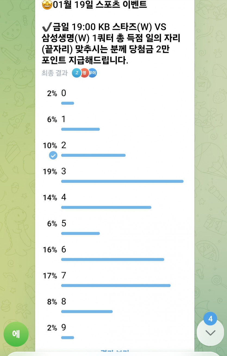Tap the blue '우이' voter avatar
Viewport: 227px width, 356px height.
click(x=92, y=73)
